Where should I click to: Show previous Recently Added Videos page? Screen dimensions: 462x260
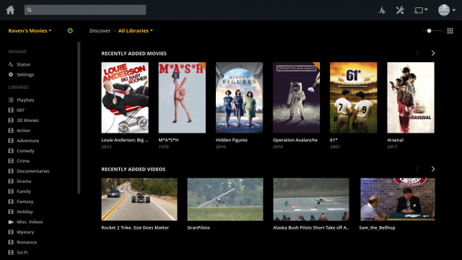(x=417, y=169)
